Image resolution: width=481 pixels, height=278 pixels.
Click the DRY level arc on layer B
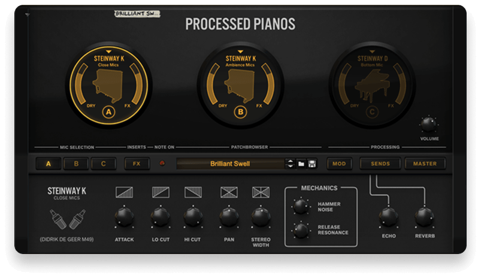pos(212,84)
